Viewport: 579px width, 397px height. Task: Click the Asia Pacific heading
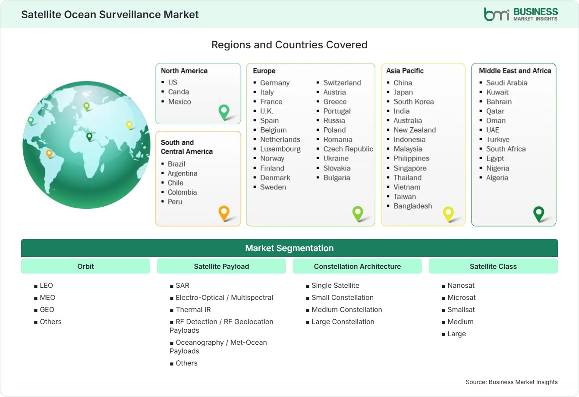[x=405, y=71]
